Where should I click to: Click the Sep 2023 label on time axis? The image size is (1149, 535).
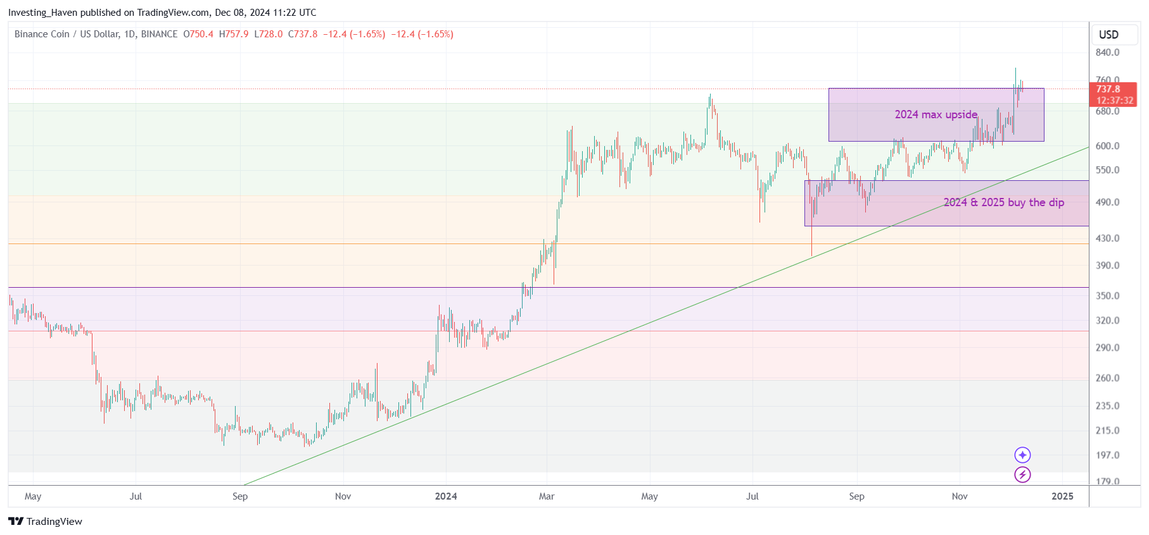click(240, 496)
